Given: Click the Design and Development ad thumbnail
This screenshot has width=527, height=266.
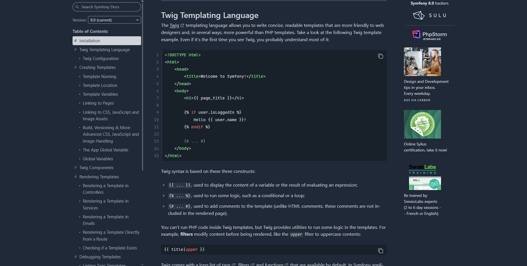Looking at the screenshot, I should pos(422,62).
